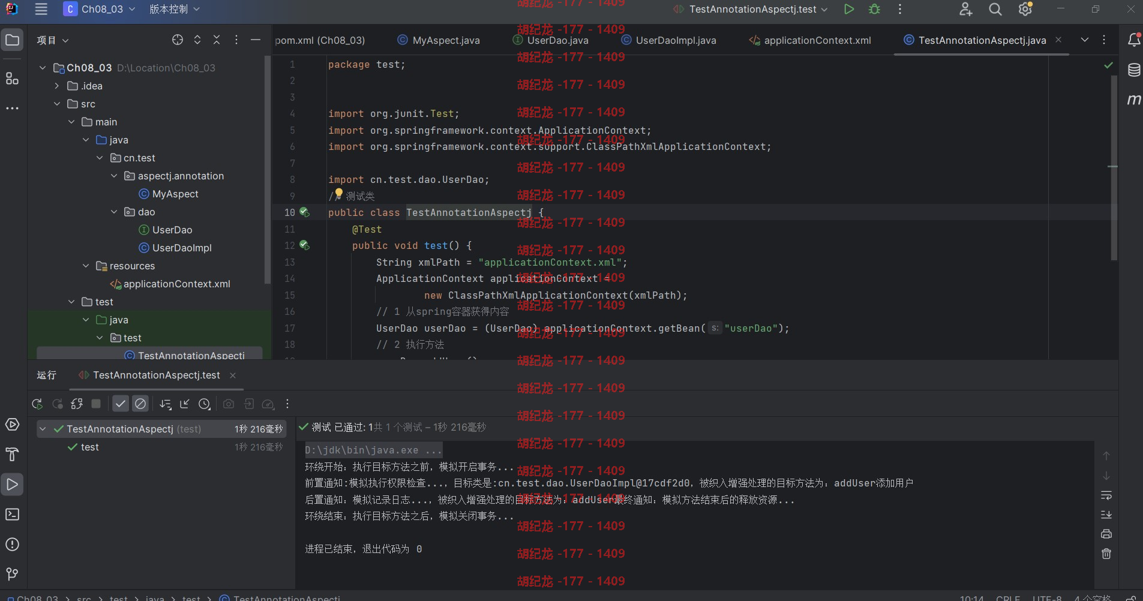
Task: Toggle show ignored tests button
Action: [140, 404]
